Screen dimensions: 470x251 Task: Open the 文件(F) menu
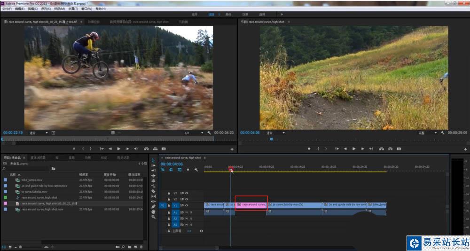click(x=7, y=9)
